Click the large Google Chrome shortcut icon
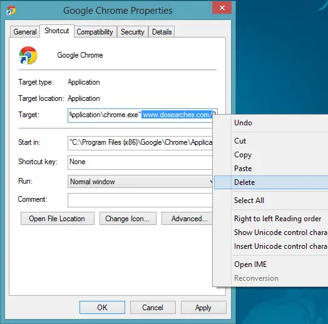Viewport: 328px width, 324px height. [28, 55]
